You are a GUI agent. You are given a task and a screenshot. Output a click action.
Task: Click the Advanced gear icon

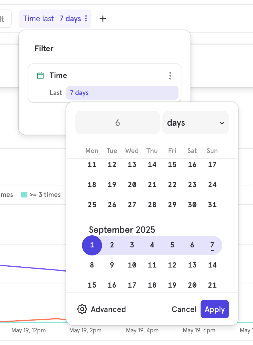pos(82,309)
